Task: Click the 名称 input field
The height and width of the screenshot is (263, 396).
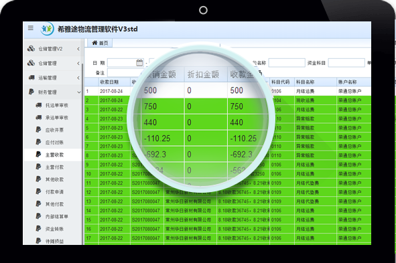Action: pos(287,63)
